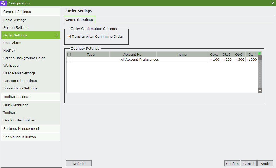The width and height of the screenshot is (276, 168).
Task: Click the Apply button
Action: click(265, 164)
